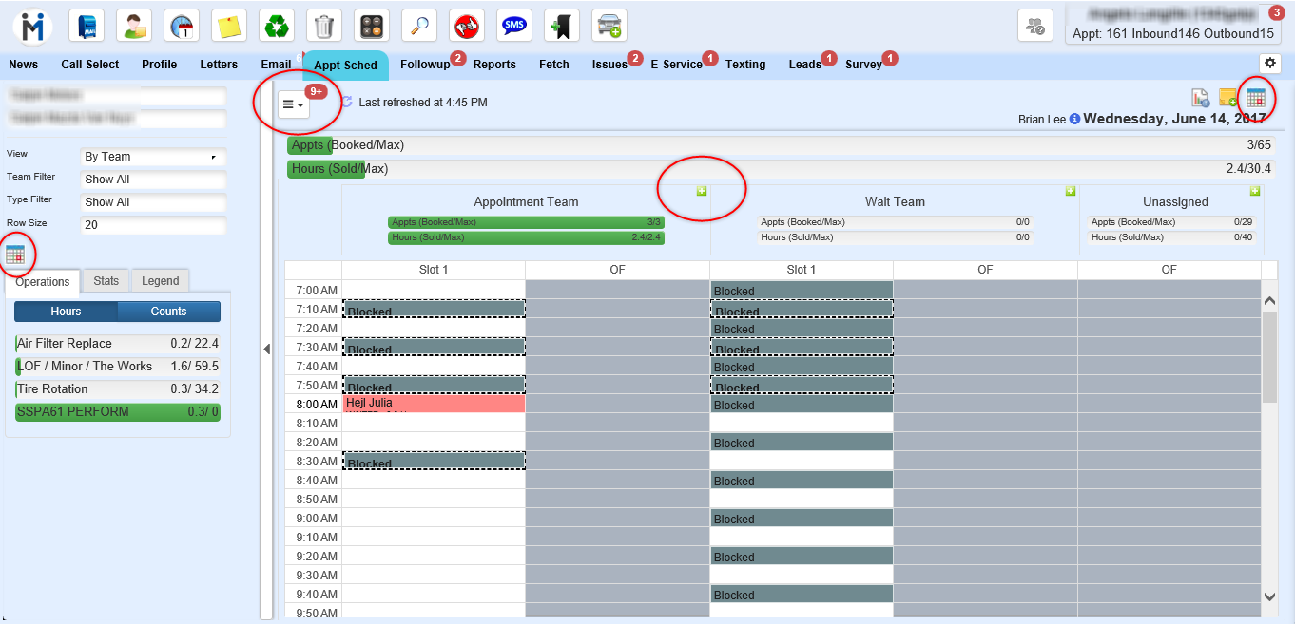Open the settings gear icon

pyautogui.click(x=1269, y=63)
